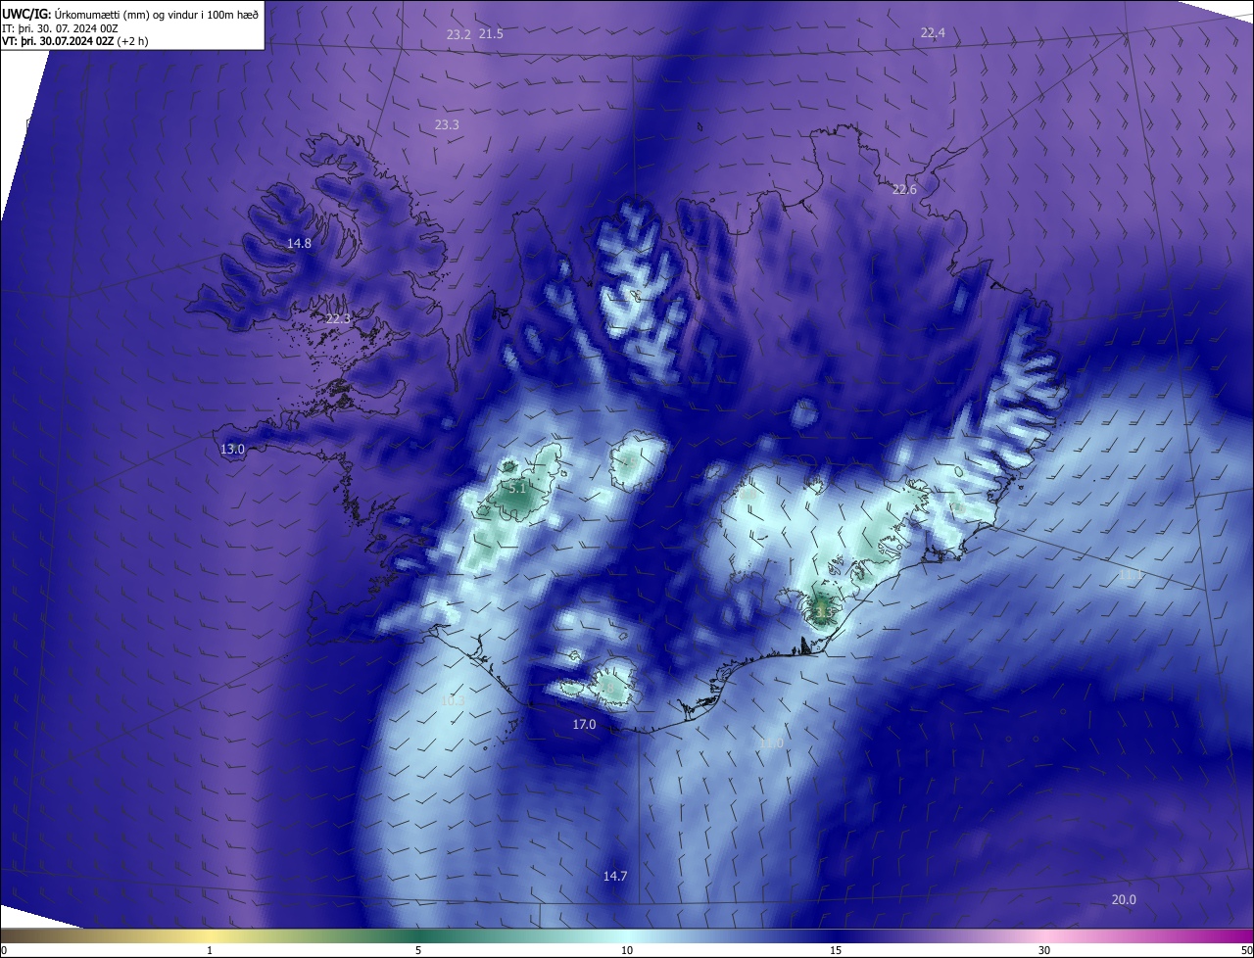Click the '10' tick label on the color scale
The width and height of the screenshot is (1254, 958).
627,951
